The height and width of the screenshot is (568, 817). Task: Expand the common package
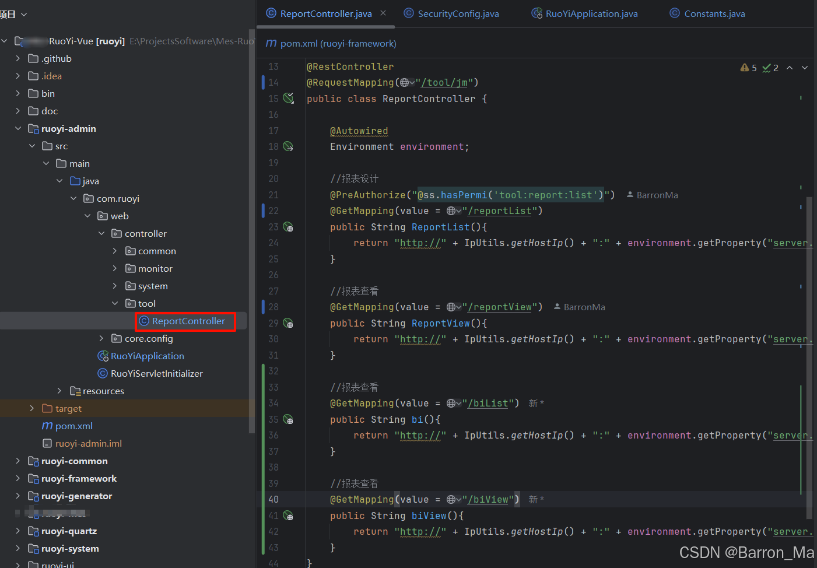tap(115, 251)
